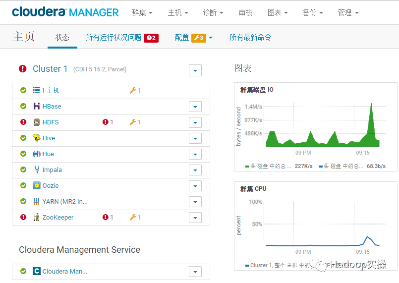Open Impala actions dropdown
This screenshot has height=283, width=399.
[x=195, y=170]
